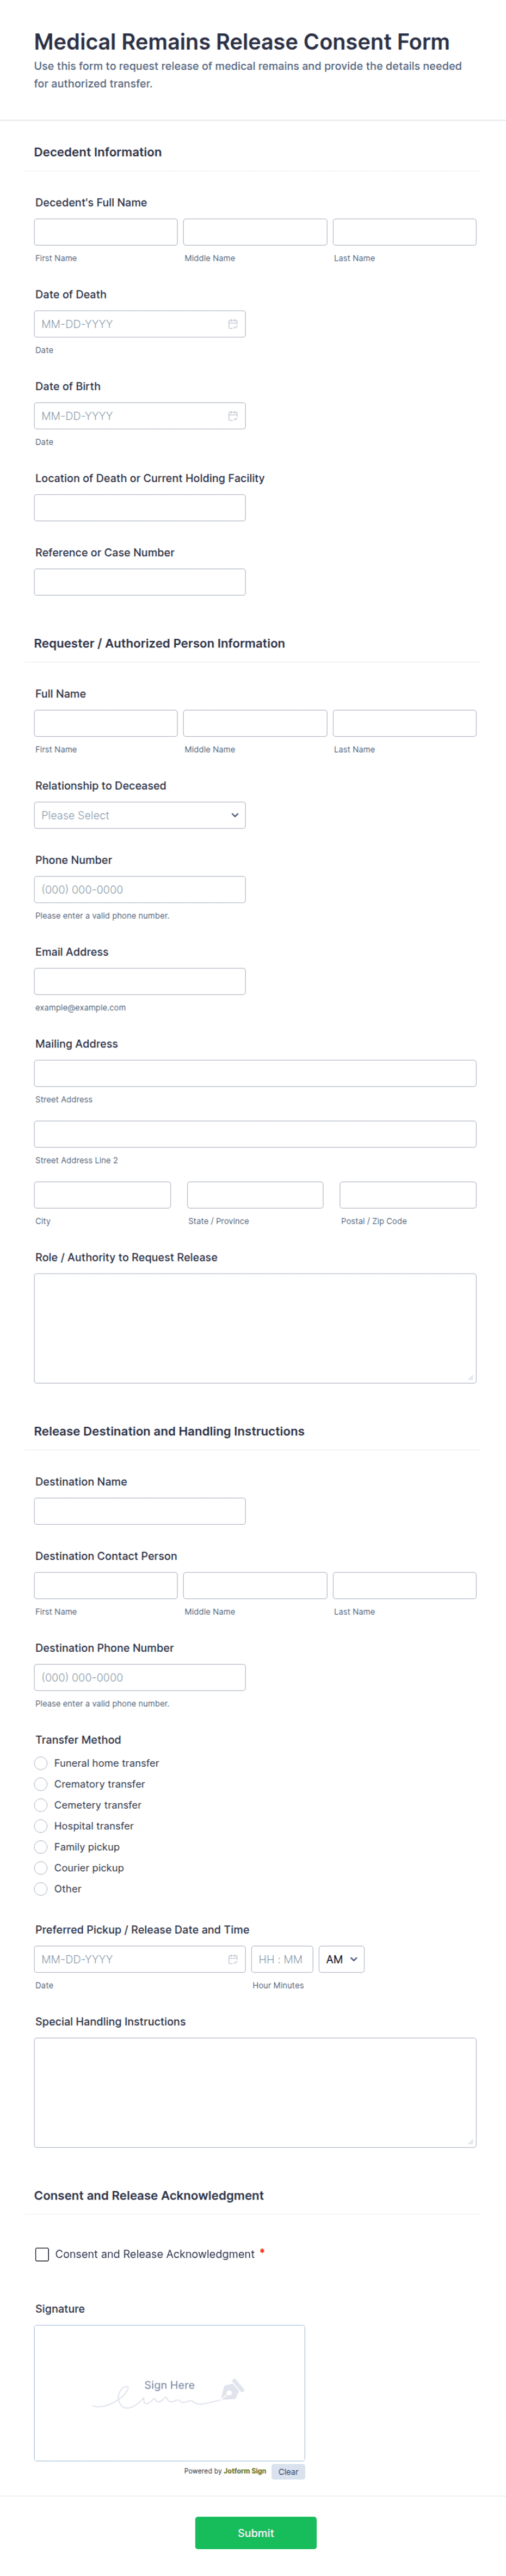
Task: Open the Date of Death calendar picker
Action: [x=232, y=323]
